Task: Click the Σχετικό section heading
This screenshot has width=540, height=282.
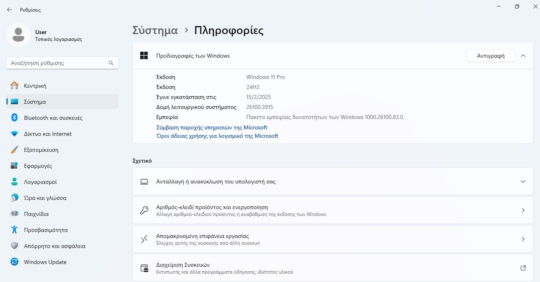Action: [142, 161]
